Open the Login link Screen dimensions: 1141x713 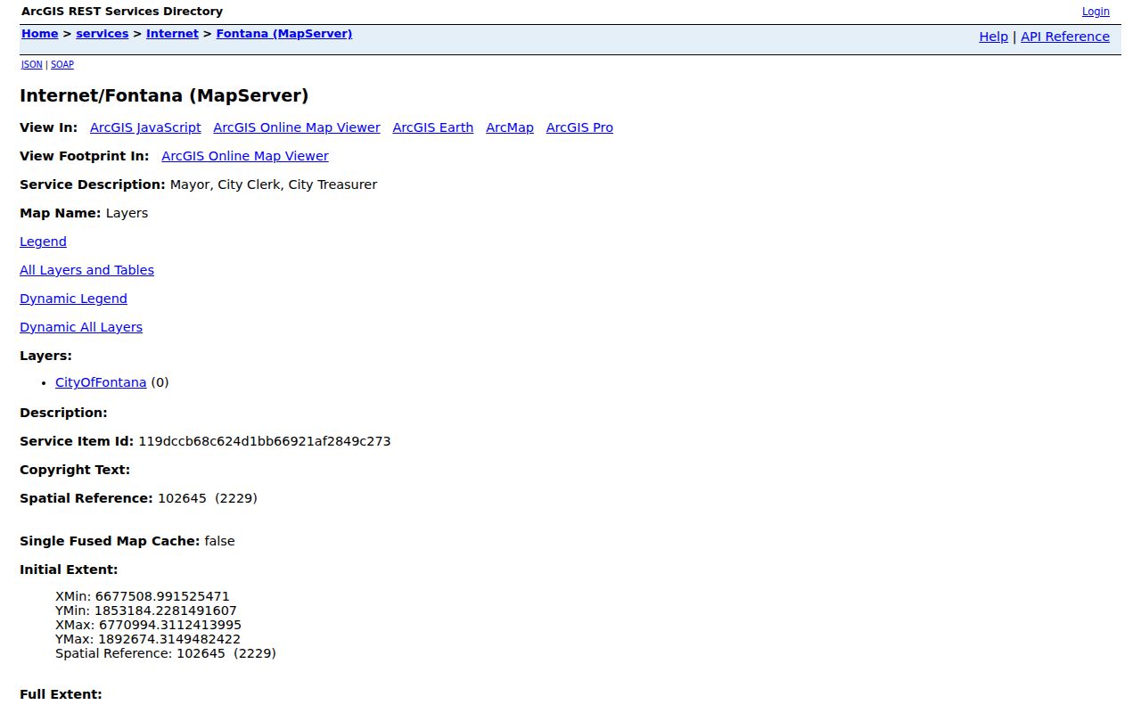point(1096,12)
